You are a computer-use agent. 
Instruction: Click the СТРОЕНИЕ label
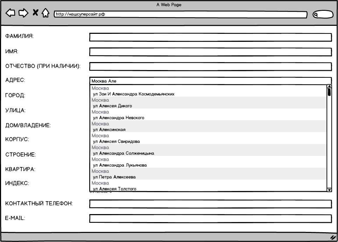point(21,154)
